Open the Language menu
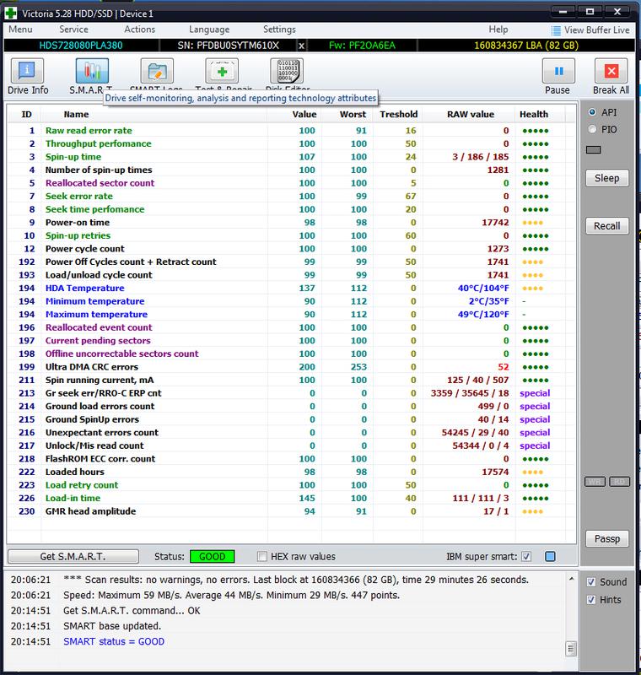The height and width of the screenshot is (675, 641). click(209, 30)
